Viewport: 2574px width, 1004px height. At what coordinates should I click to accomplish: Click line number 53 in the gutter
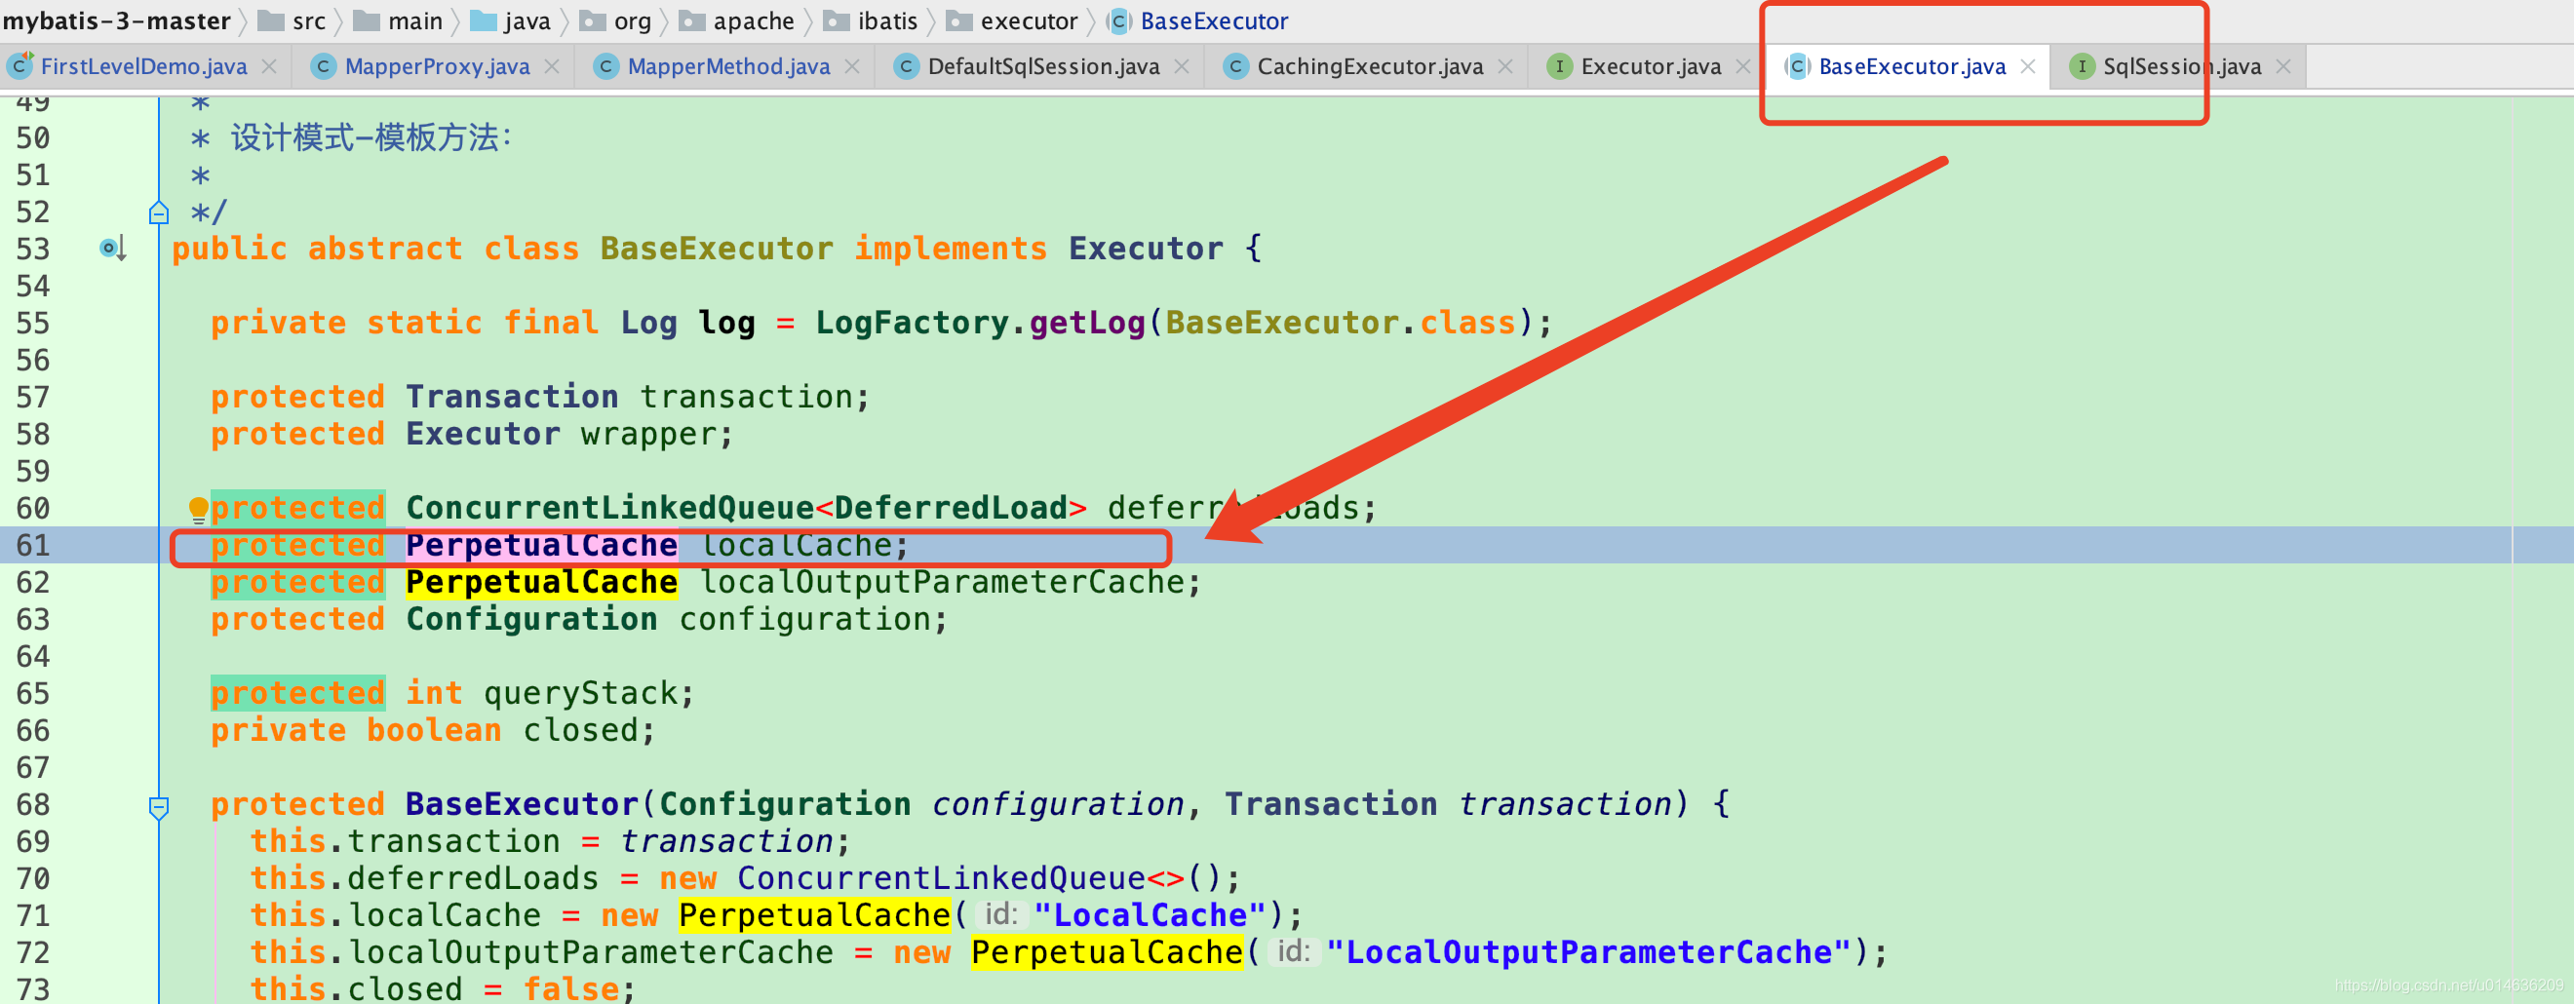(x=32, y=249)
